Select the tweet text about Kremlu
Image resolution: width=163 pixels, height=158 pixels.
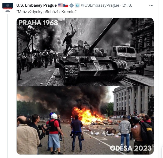tap(47, 12)
